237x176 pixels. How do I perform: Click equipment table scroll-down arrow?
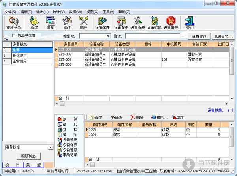pos(232,99)
